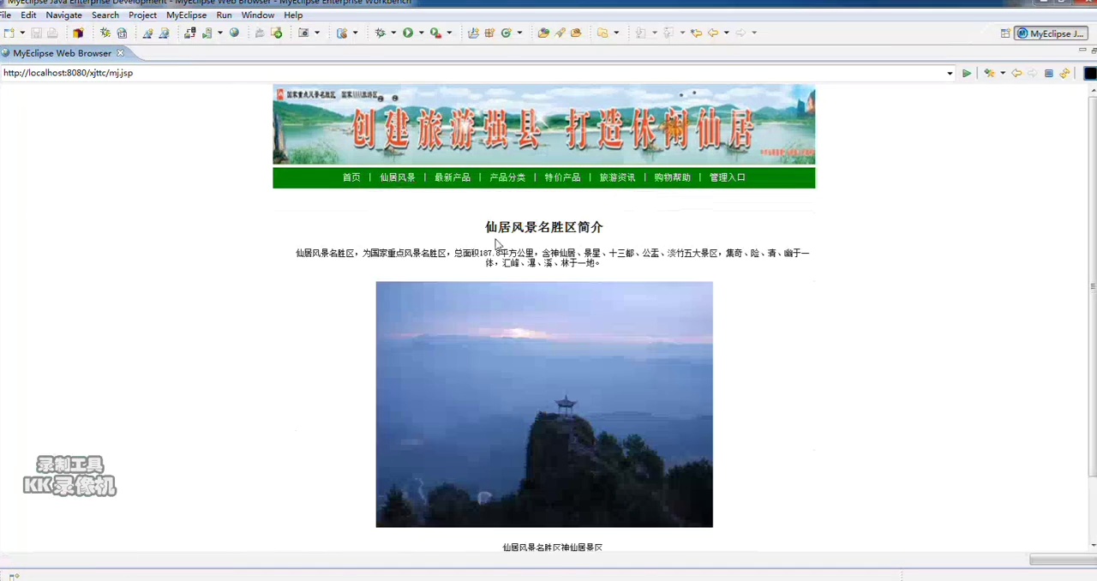Click the globe Open Web Browser icon
The width and height of the screenshot is (1097, 581).
[x=234, y=33]
